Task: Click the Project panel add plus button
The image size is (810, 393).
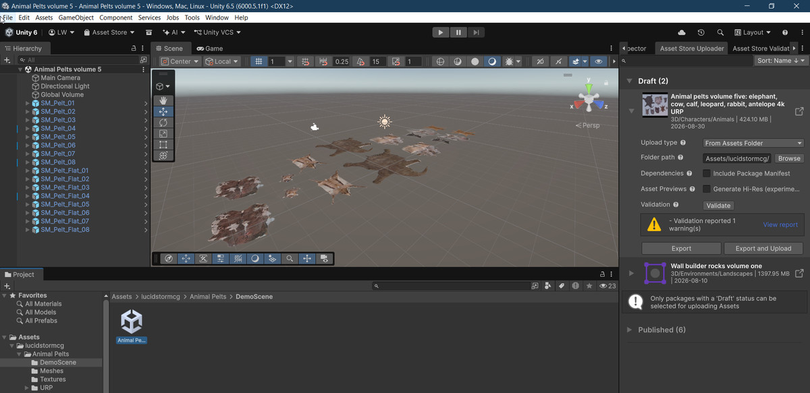Action: [7, 286]
